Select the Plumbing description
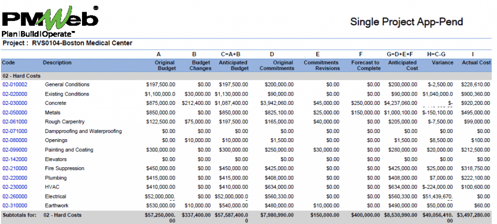The height and width of the screenshot is (224, 497). (56, 178)
